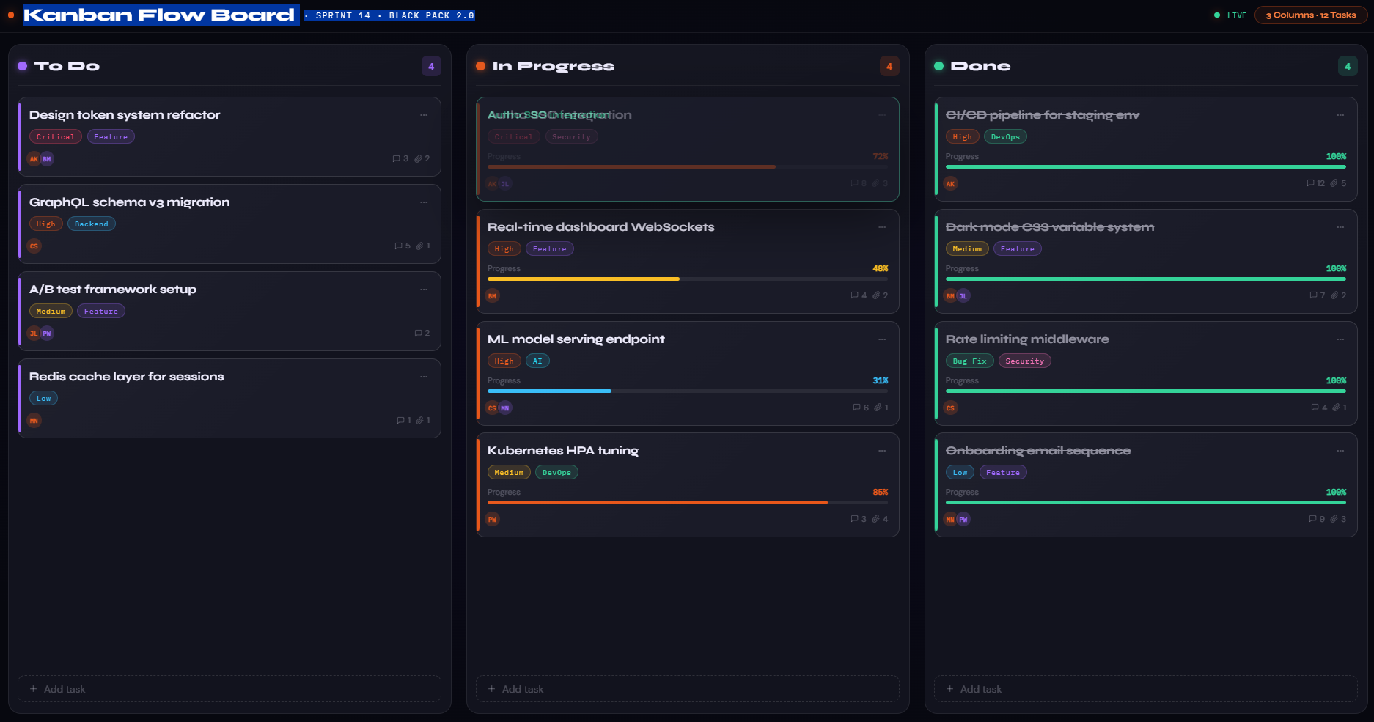1374x722 pixels.
Task: Click the orange dot beside In Progress header
Action: coord(482,65)
